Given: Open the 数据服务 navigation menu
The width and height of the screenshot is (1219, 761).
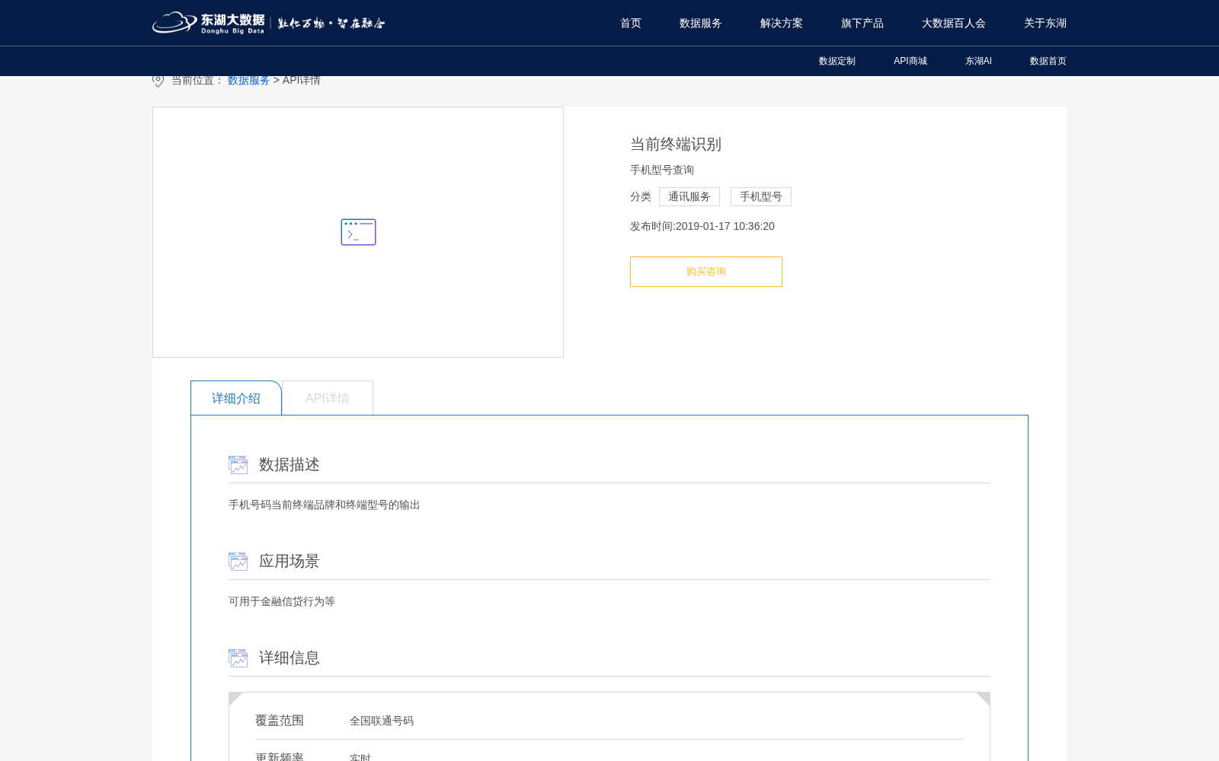Looking at the screenshot, I should 701,23.
